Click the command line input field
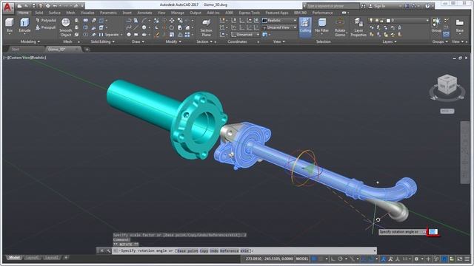The image size is (474, 266). [244, 250]
